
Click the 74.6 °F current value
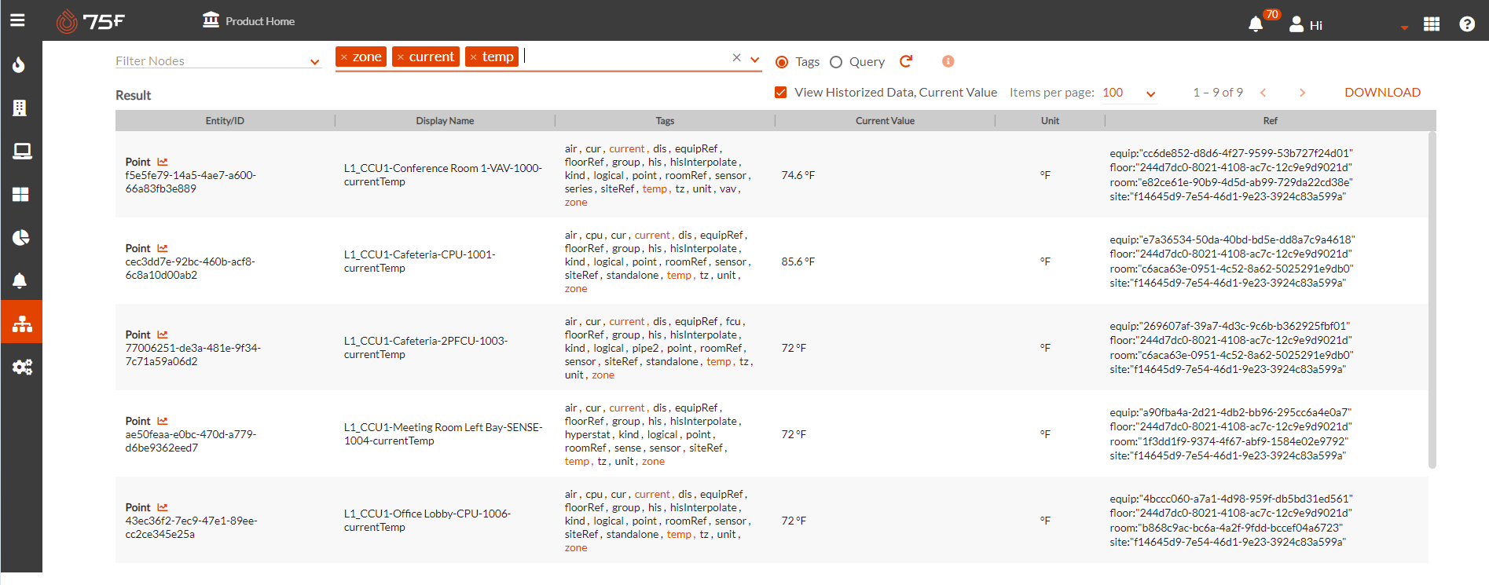tap(798, 175)
